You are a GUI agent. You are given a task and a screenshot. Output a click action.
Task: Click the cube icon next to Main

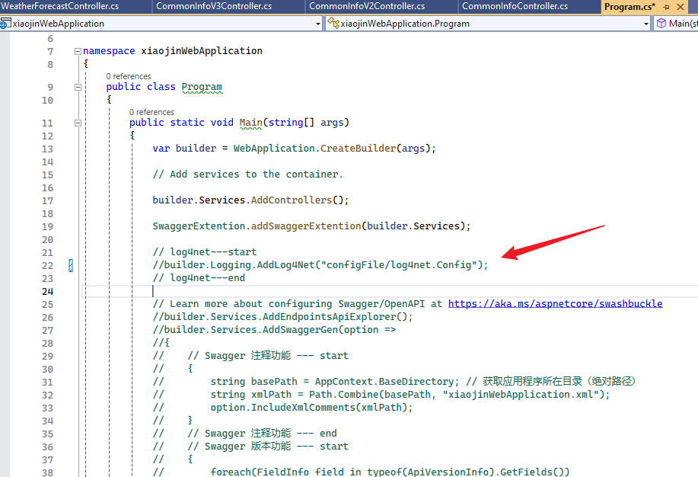point(661,23)
